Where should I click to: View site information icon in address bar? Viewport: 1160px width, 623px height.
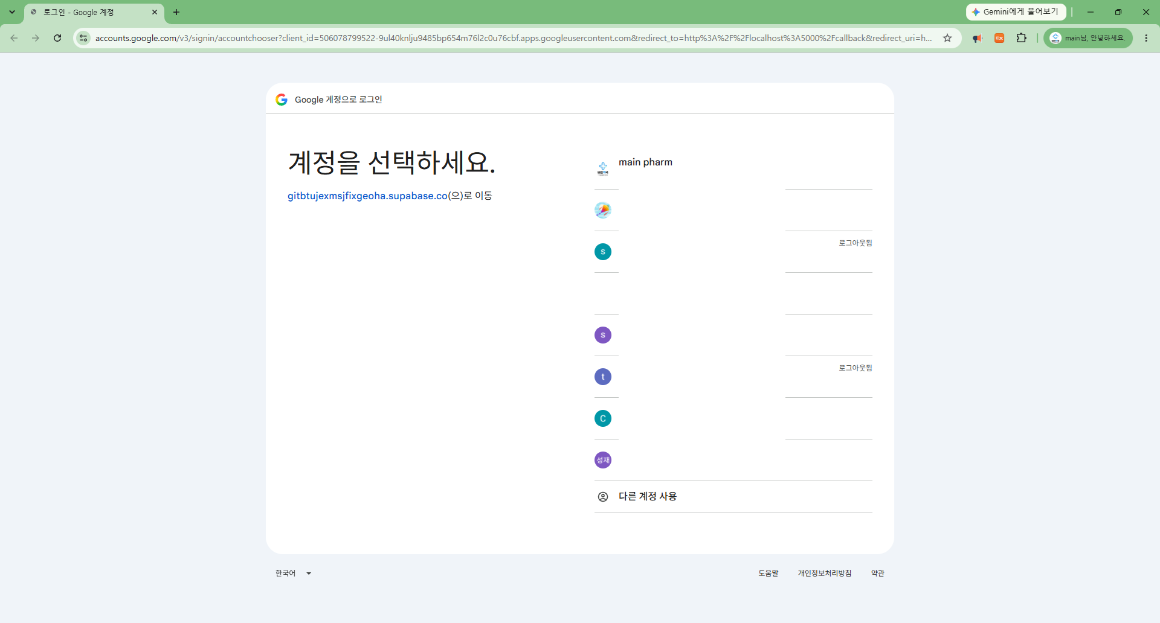click(x=83, y=38)
